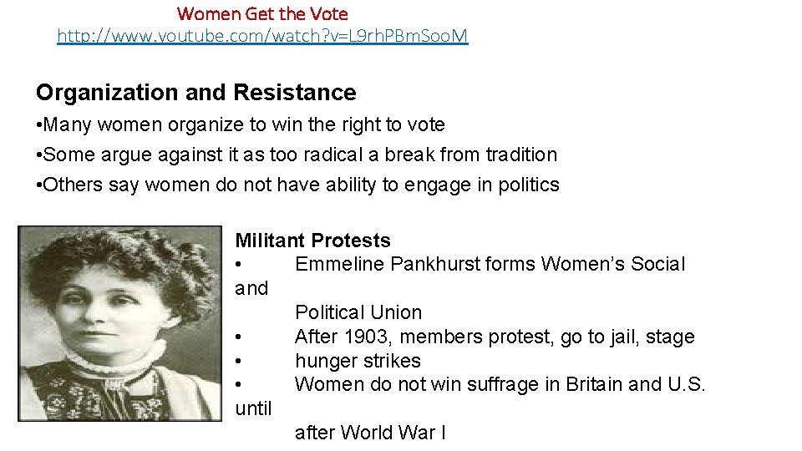Select the "after World War I" text
The width and height of the screenshot is (802, 451).
coord(371,433)
